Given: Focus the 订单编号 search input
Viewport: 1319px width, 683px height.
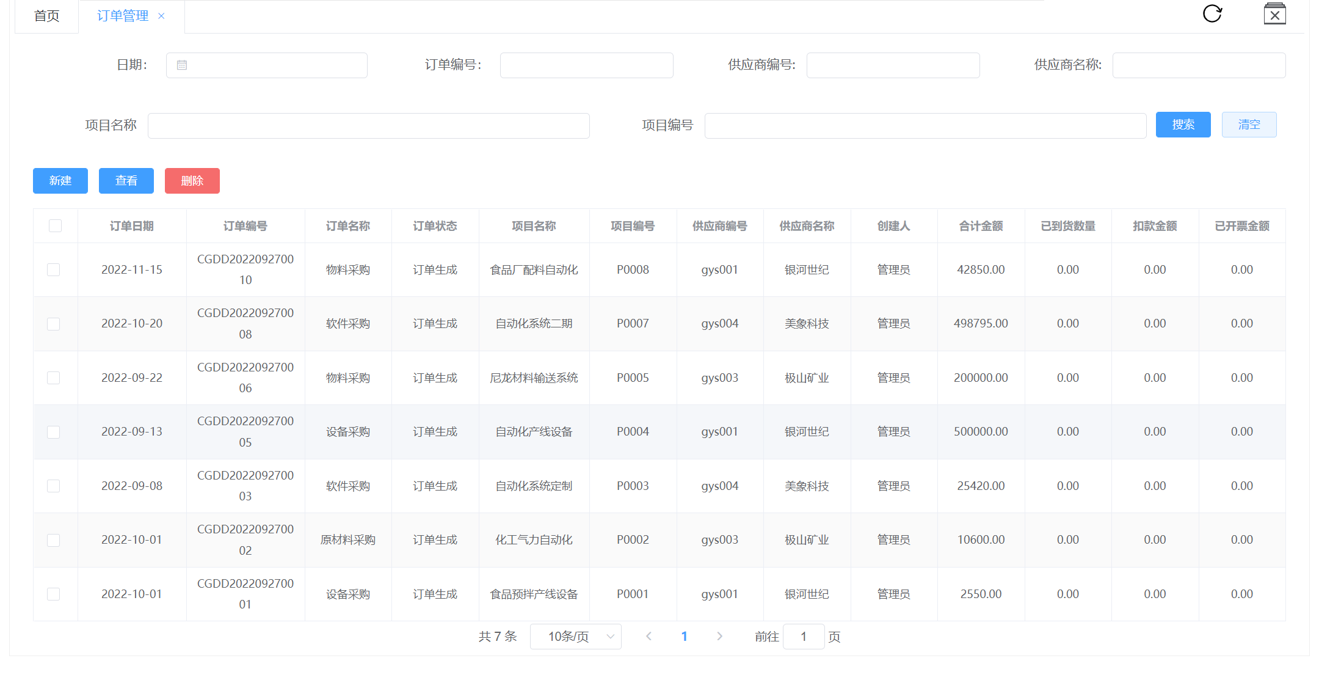Looking at the screenshot, I should pyautogui.click(x=586, y=65).
